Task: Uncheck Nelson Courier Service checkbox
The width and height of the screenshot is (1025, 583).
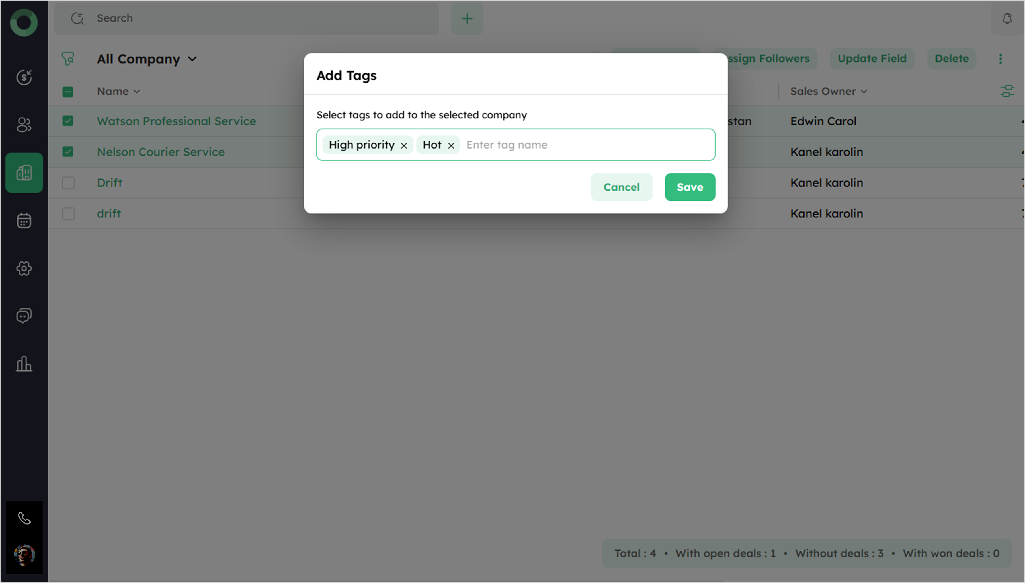Action: [x=68, y=152]
